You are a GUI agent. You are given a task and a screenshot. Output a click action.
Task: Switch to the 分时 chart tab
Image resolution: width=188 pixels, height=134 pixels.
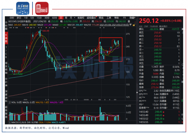click(12, 18)
